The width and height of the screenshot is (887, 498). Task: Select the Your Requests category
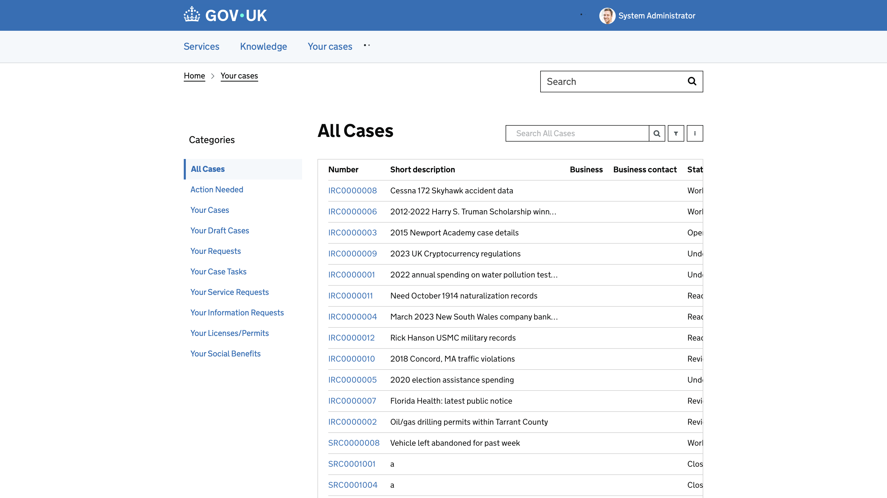[x=216, y=251]
